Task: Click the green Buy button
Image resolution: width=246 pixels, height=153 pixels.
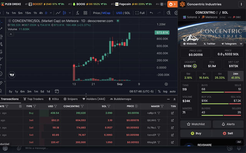Action: [x=196, y=133]
